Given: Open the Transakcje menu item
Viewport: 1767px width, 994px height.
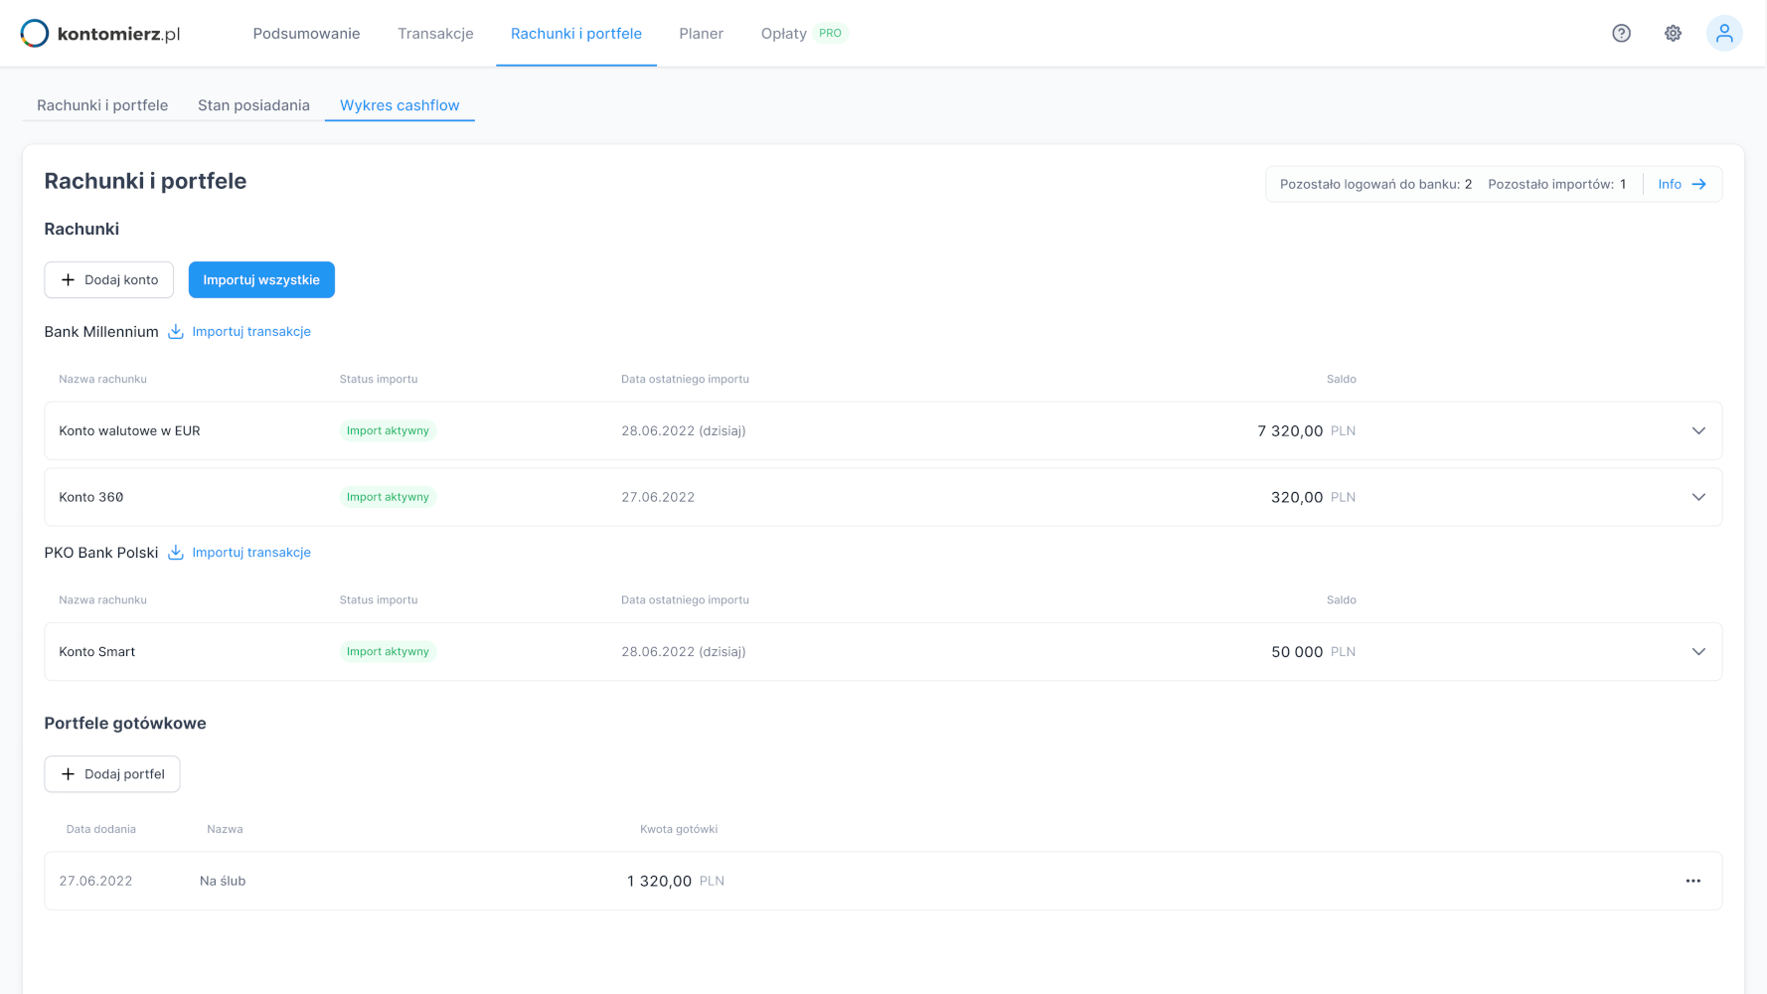Looking at the screenshot, I should [x=435, y=34].
